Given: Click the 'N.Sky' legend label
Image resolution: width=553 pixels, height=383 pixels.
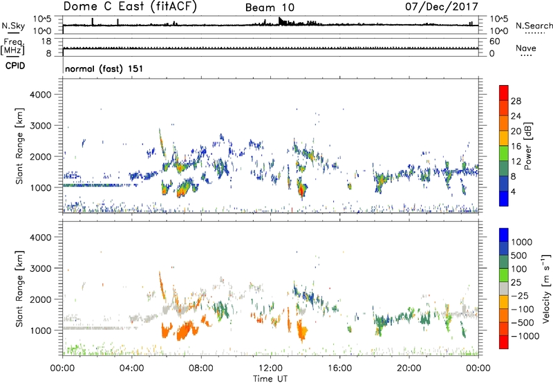Looking at the screenshot, I should point(13,26).
